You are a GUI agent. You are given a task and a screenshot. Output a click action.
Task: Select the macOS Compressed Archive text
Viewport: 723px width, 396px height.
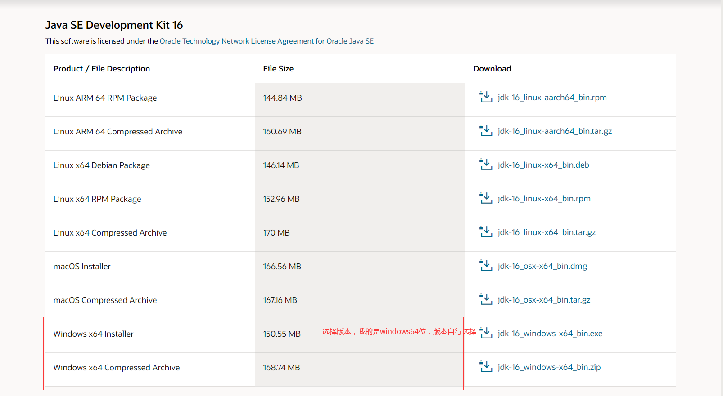click(x=105, y=300)
